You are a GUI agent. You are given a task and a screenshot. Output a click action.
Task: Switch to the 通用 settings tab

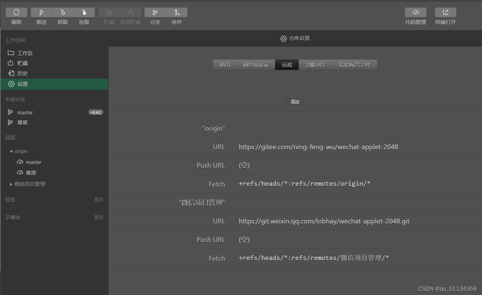tap(225, 65)
